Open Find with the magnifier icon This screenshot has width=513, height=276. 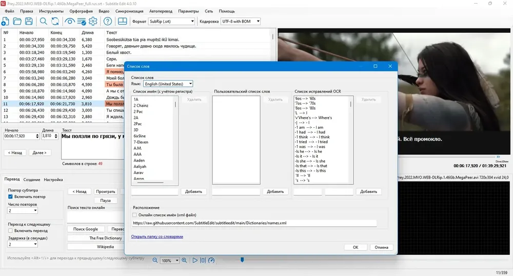coord(43,22)
